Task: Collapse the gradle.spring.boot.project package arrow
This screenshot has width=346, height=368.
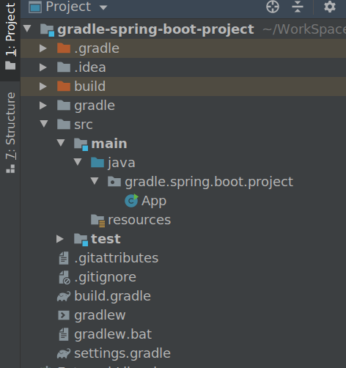Action: point(95,181)
